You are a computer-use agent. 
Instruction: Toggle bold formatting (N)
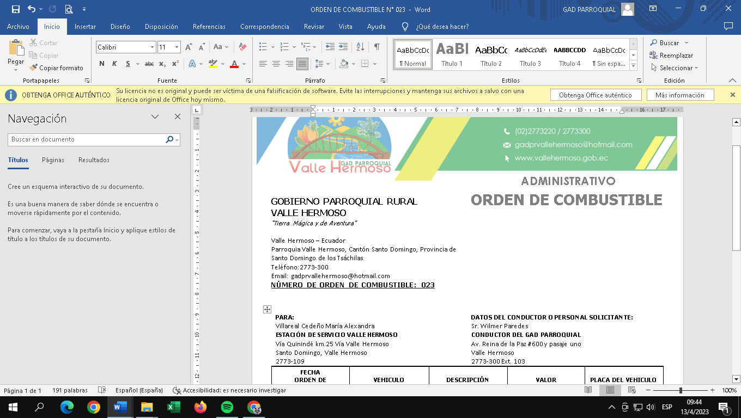[x=102, y=64]
